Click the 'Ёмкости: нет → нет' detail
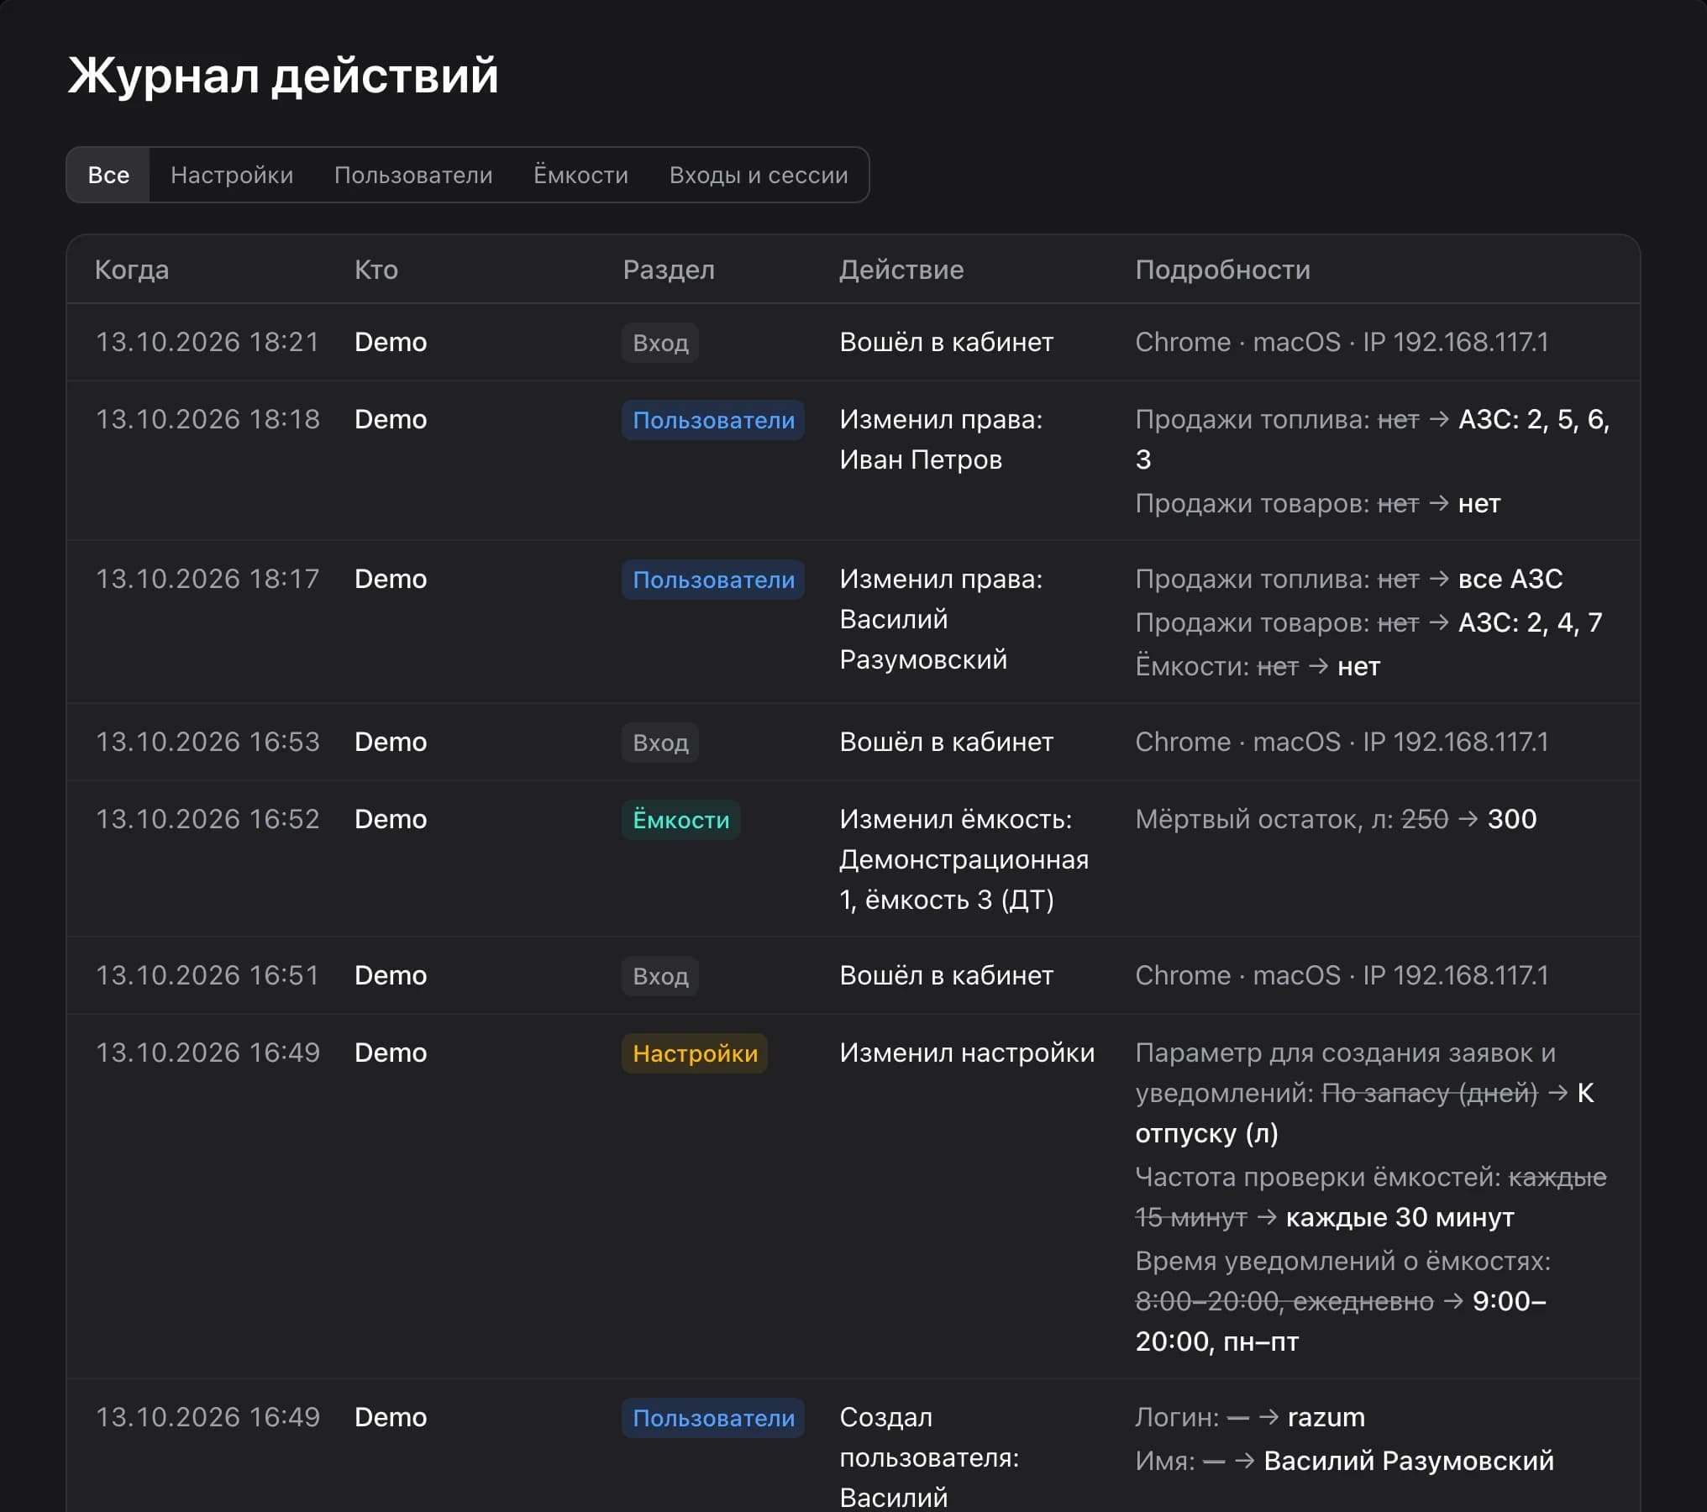The height and width of the screenshot is (1512, 1707). [x=1258, y=666]
